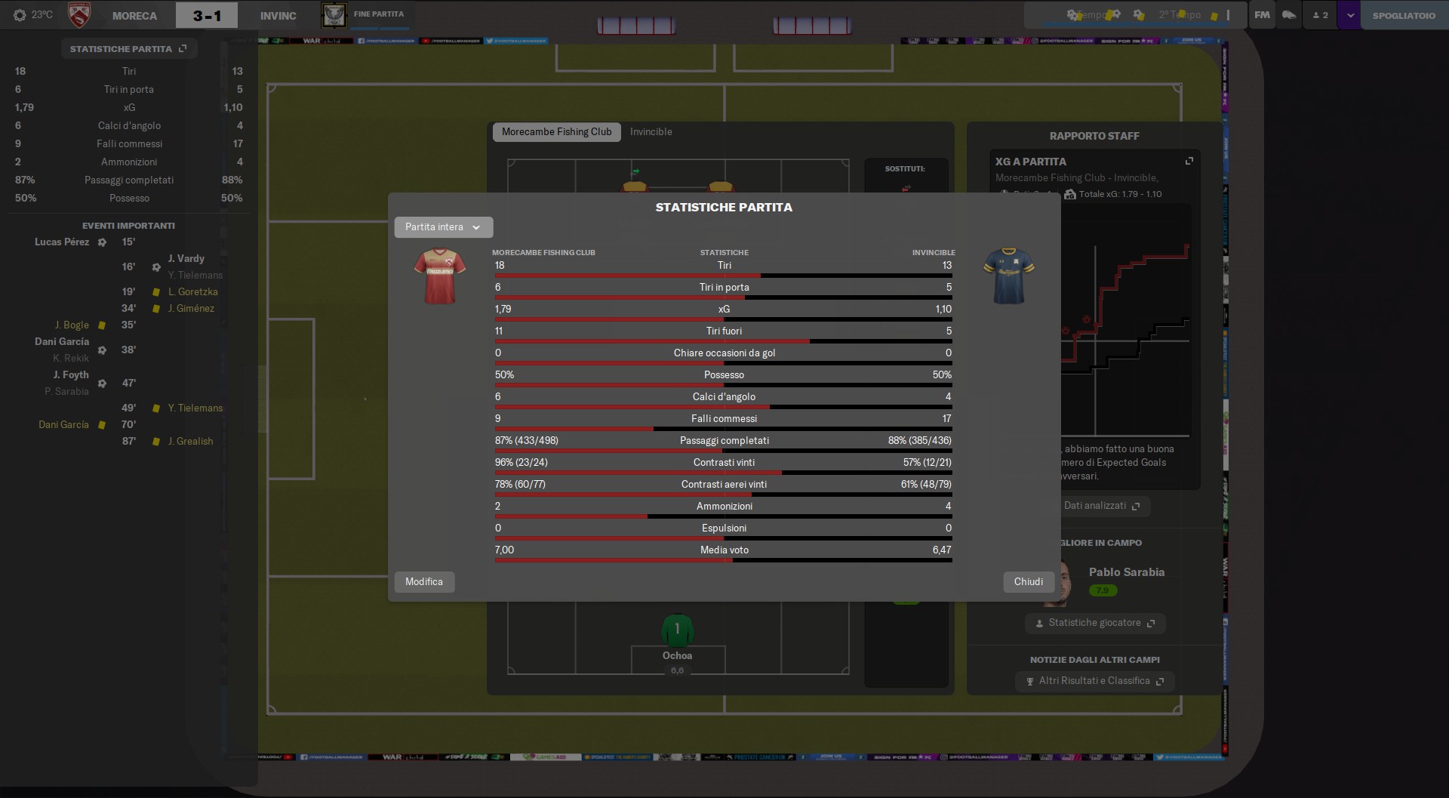Viewport: 1449px width, 798px height.
Task: Select Pablo Sarabia player name
Action: (1127, 572)
